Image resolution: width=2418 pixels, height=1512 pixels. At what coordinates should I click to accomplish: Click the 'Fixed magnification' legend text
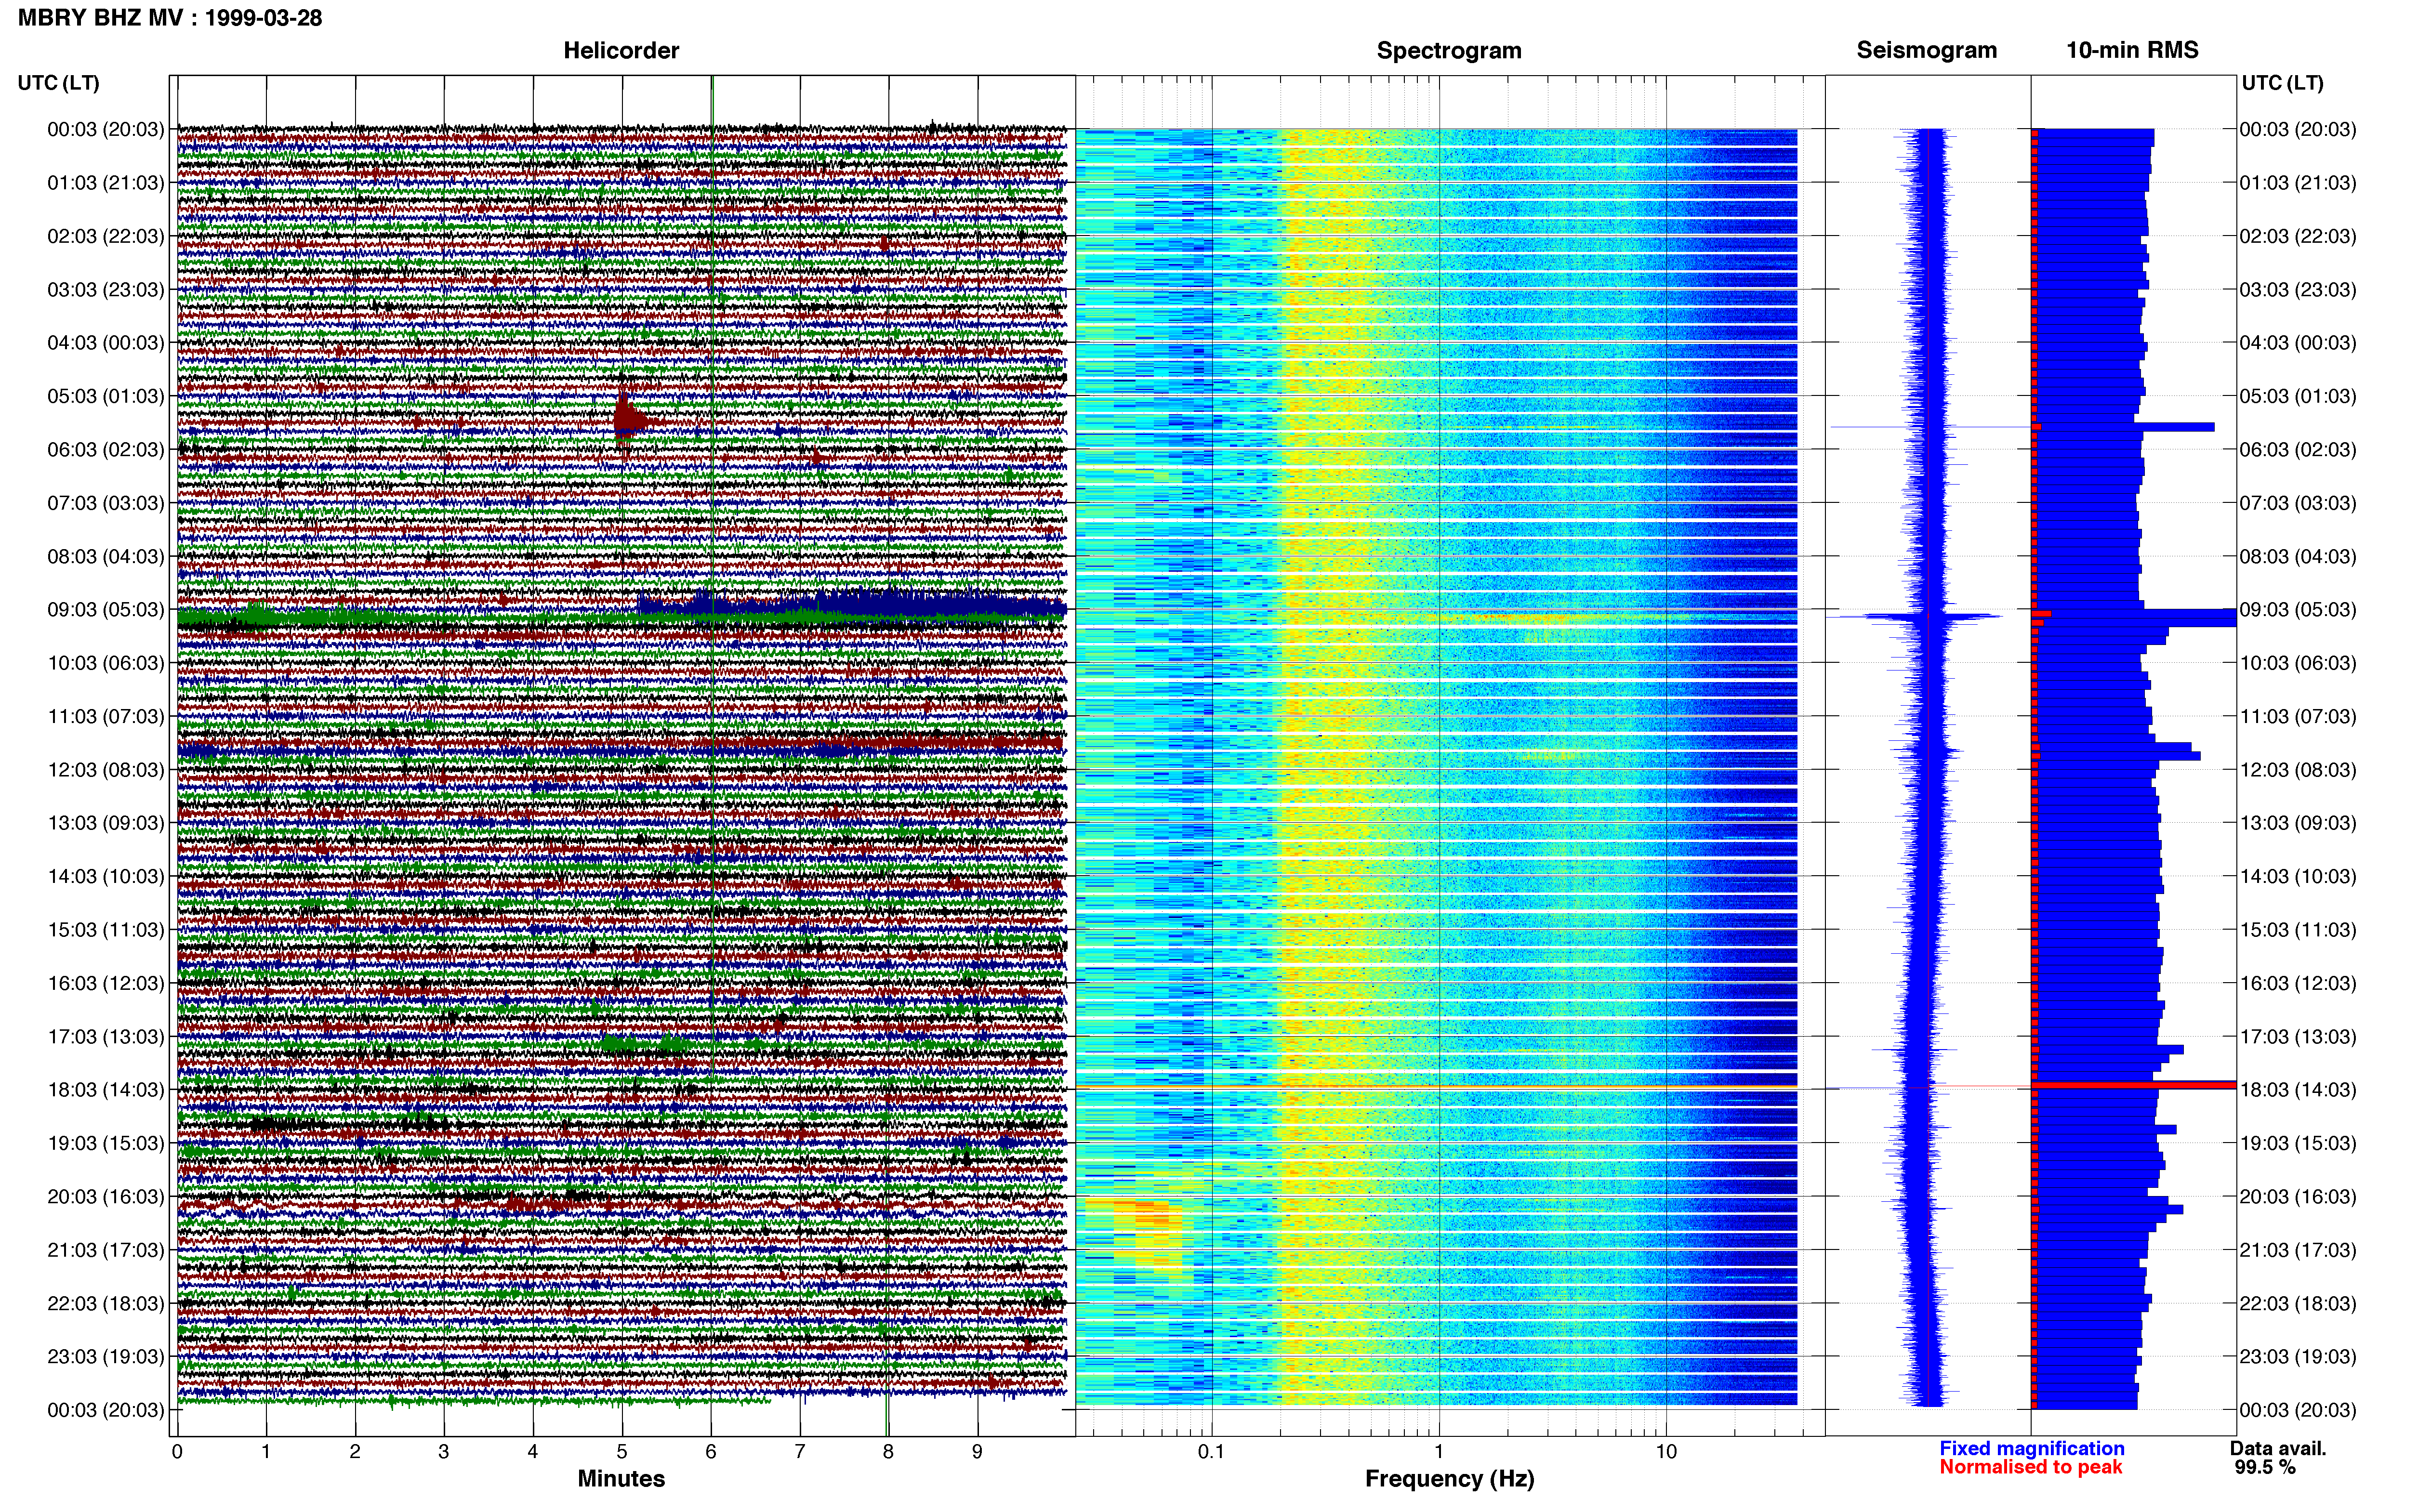pos(2031,1448)
